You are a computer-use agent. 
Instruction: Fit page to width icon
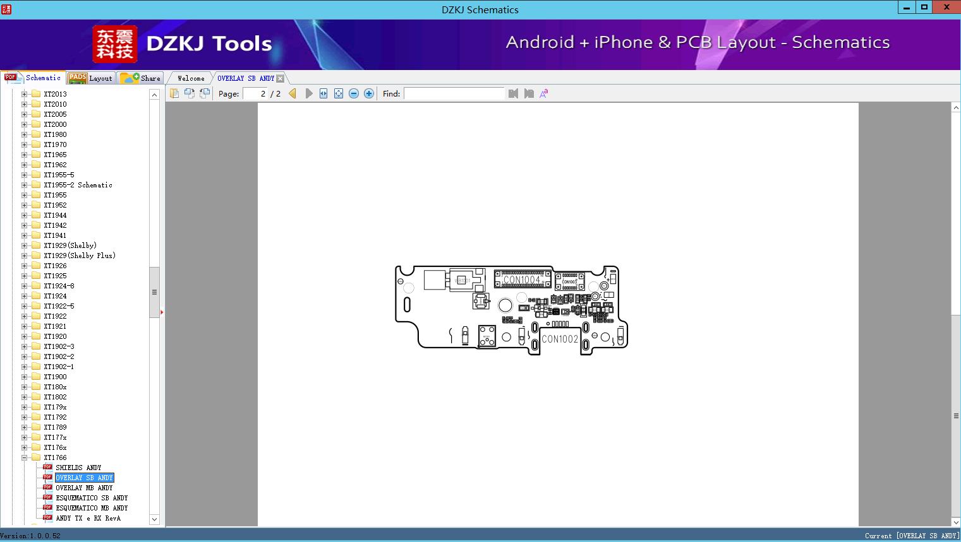tap(323, 93)
